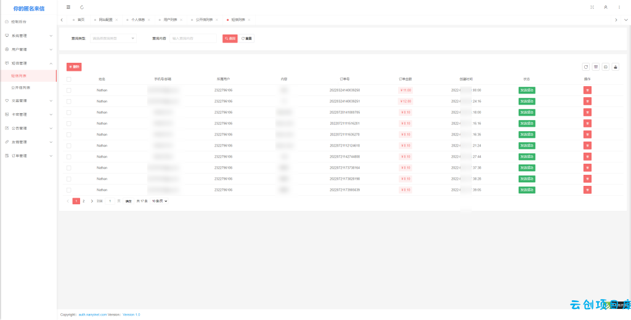Expand the 文案管理 sidebar menu

point(28,100)
